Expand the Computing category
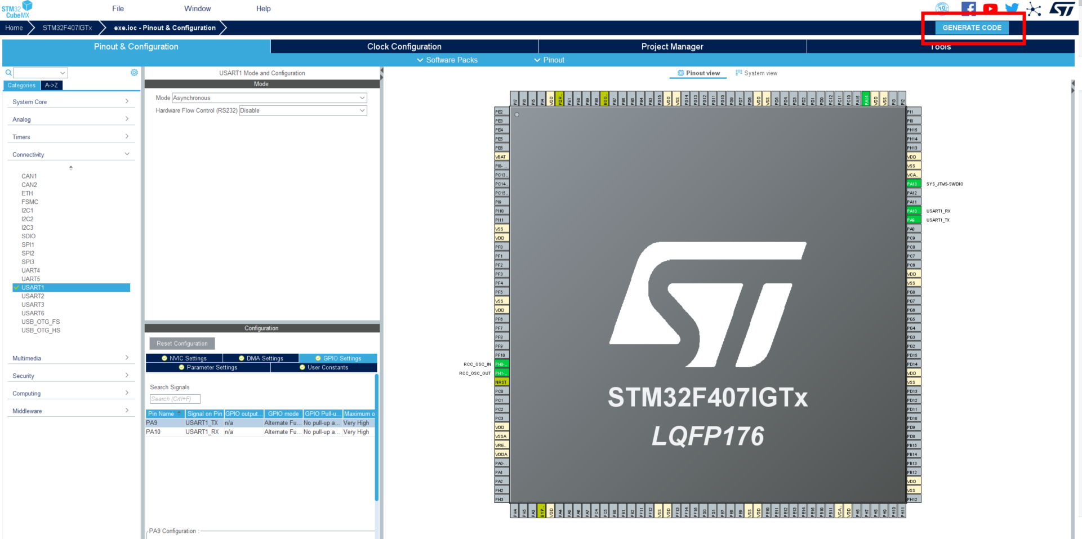 click(x=71, y=393)
